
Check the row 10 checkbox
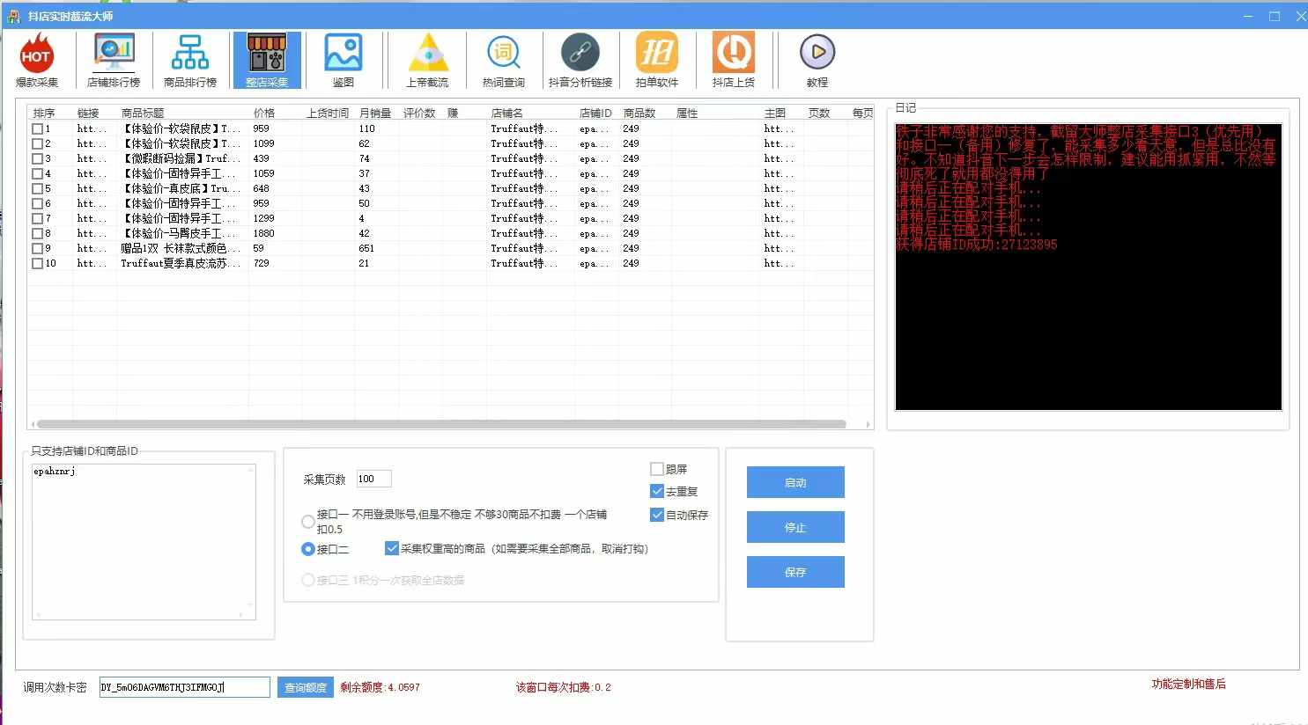[37, 263]
